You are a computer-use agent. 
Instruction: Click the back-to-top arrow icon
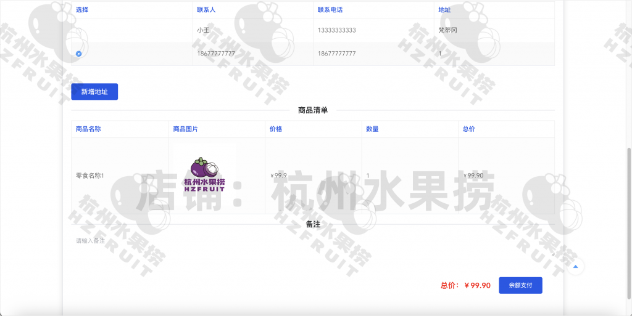(x=576, y=266)
